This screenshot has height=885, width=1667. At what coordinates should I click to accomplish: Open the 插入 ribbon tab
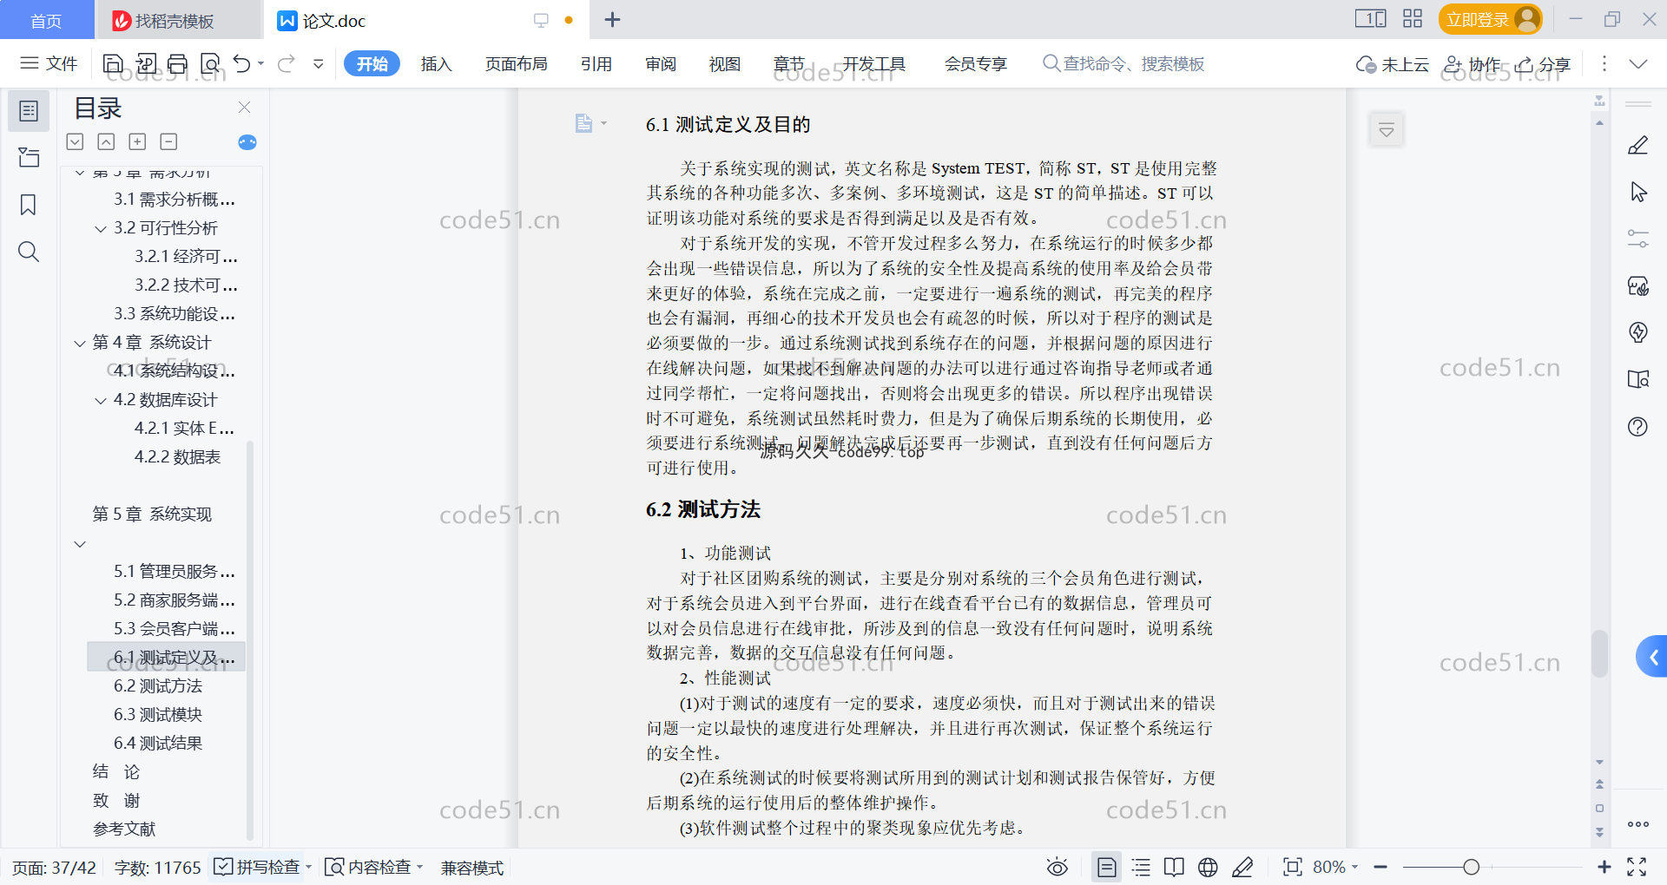(x=436, y=63)
